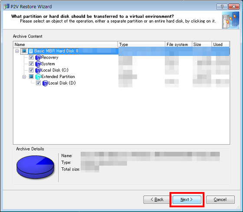
Task: Toggle the Local Disk (D:) checkbox
Action: (x=38, y=83)
